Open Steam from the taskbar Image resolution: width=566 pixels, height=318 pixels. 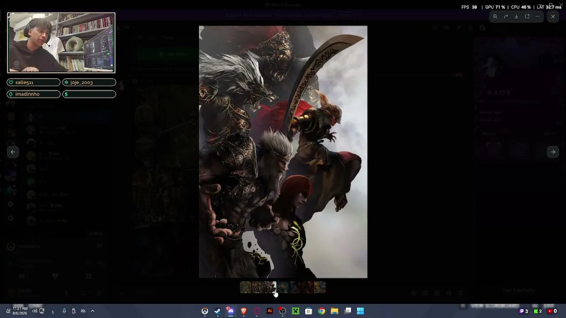pos(218,311)
